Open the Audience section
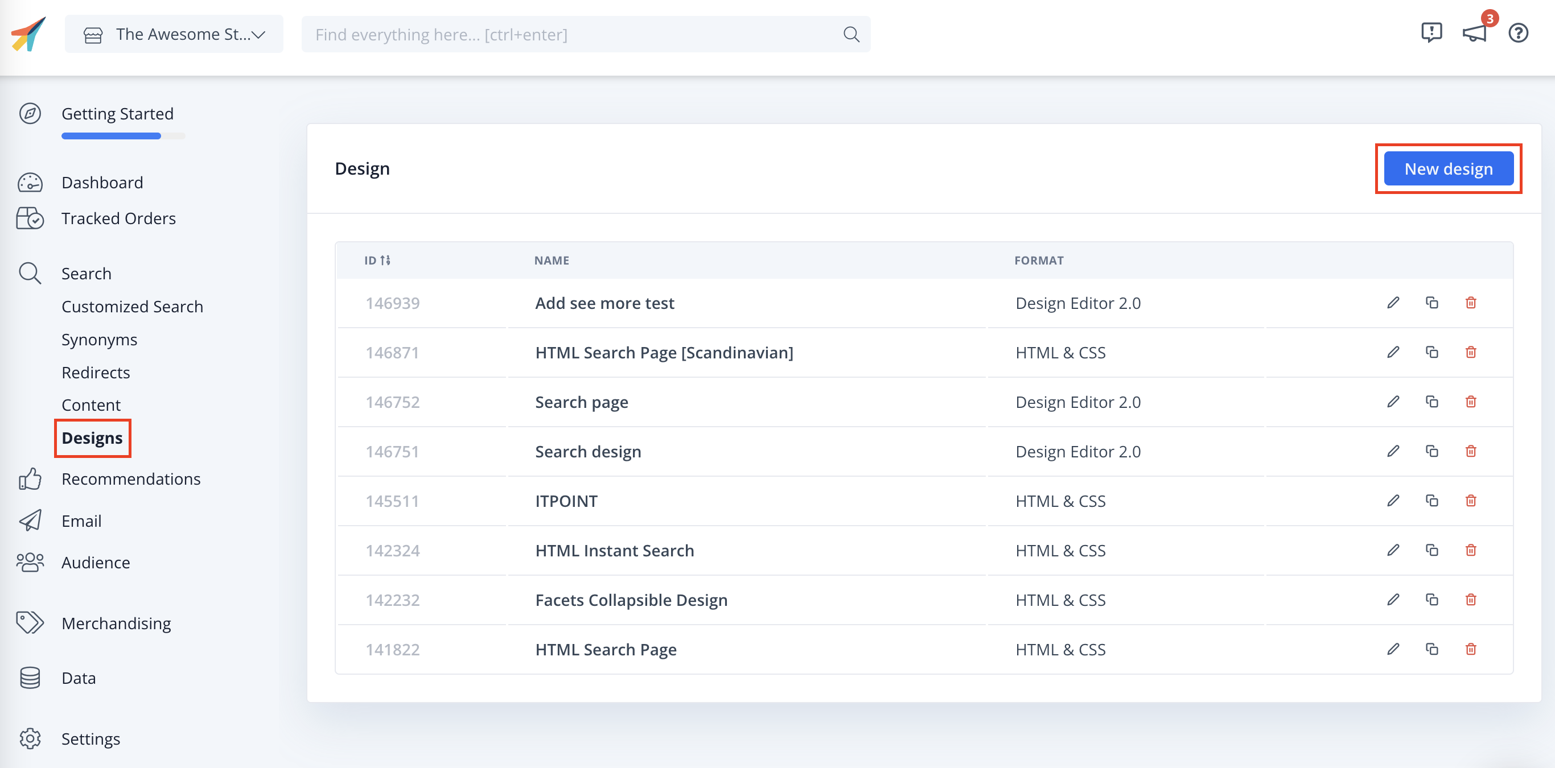This screenshot has height=768, width=1555. (95, 561)
